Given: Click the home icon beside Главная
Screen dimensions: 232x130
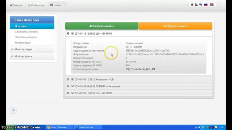Looking at the screenshot, I should 11,5.
